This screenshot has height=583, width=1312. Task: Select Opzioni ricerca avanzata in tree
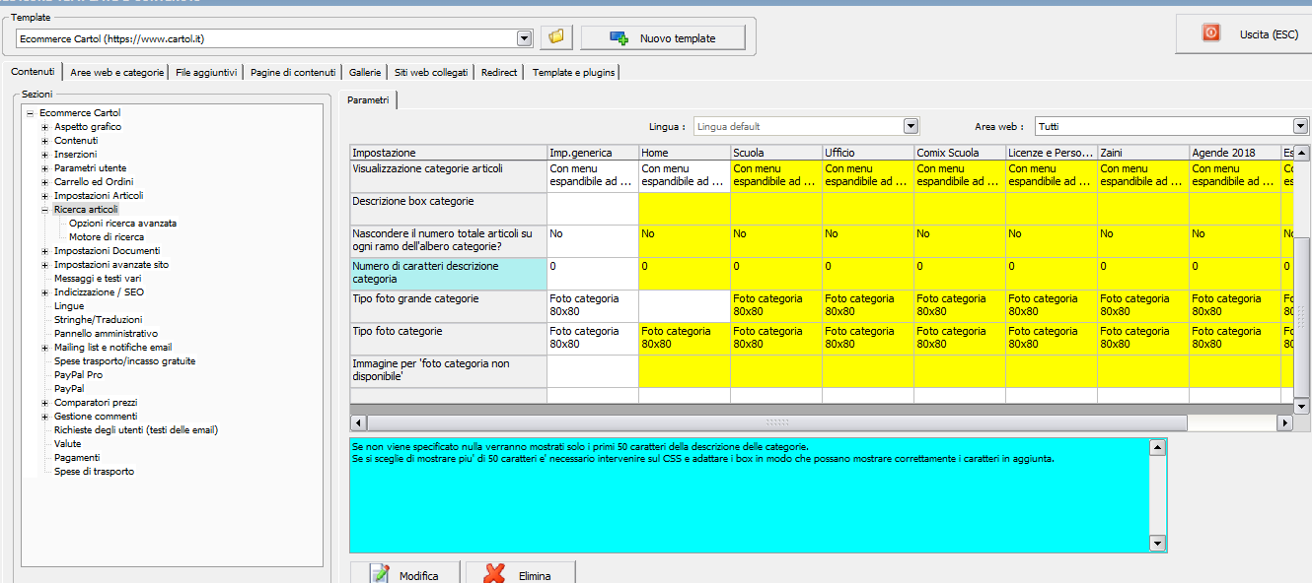122,224
